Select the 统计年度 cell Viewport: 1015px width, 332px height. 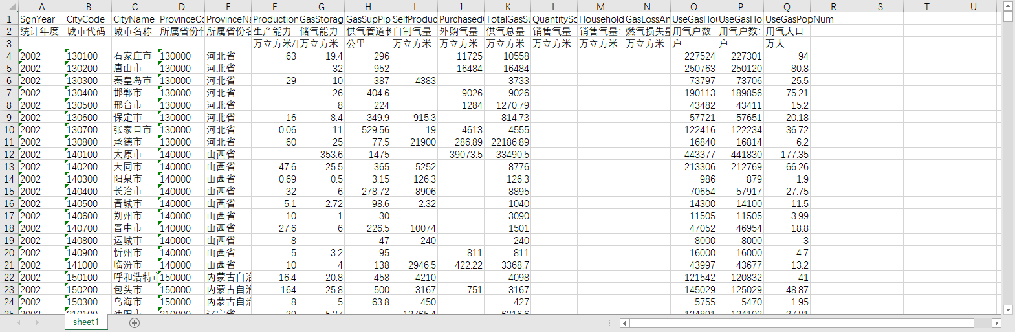(x=41, y=32)
